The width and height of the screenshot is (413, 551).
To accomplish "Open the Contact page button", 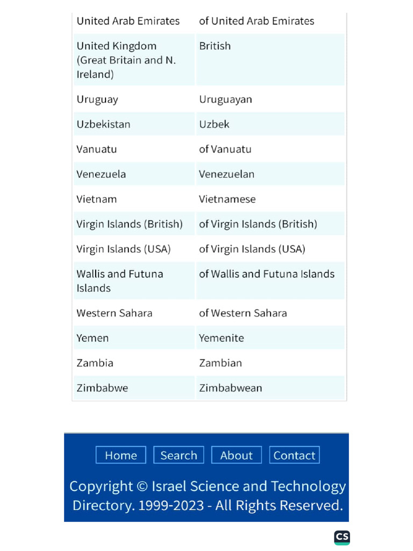I will point(294,455).
